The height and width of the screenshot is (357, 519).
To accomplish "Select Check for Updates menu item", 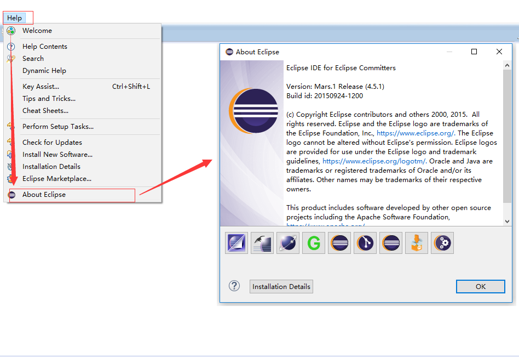I will pyautogui.click(x=83, y=142).
